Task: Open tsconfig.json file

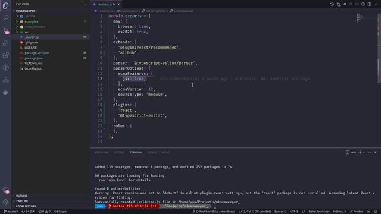Action: tap(33, 69)
